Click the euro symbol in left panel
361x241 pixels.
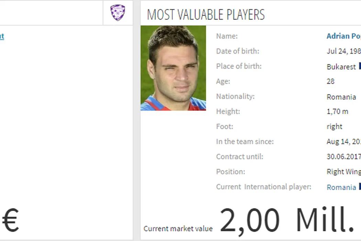click(10, 221)
